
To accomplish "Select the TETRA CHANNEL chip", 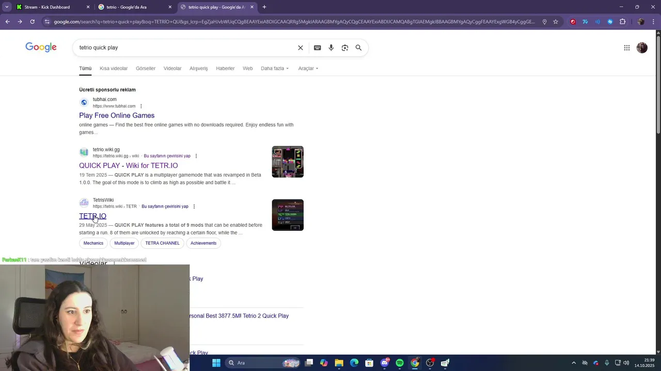I will [x=163, y=243].
